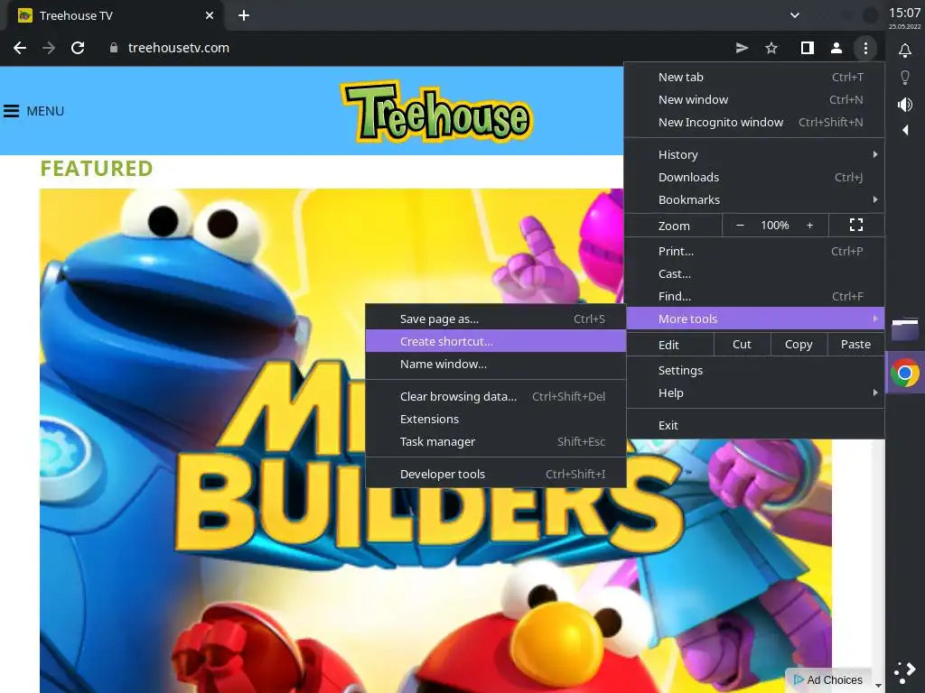925x693 pixels.
Task: Open the side panel icon in toolbar
Action: pyautogui.click(x=807, y=48)
